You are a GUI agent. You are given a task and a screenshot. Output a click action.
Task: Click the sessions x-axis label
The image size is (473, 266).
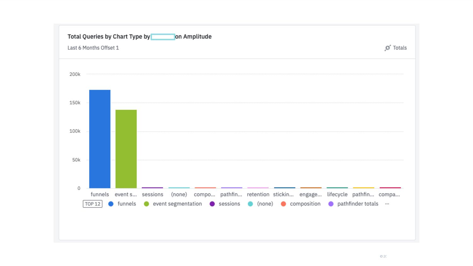click(x=153, y=194)
